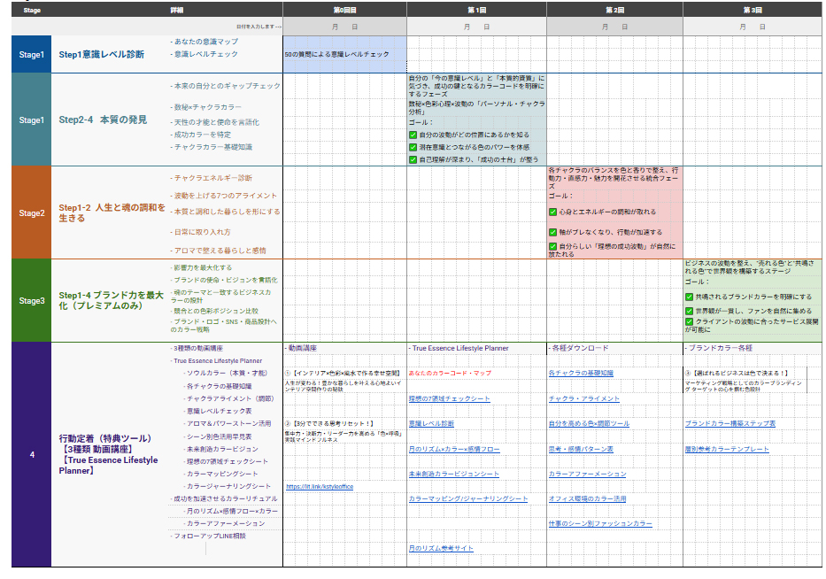Uncheck the 軸がブレなくなり、行動が加速する checkbox

point(552,232)
